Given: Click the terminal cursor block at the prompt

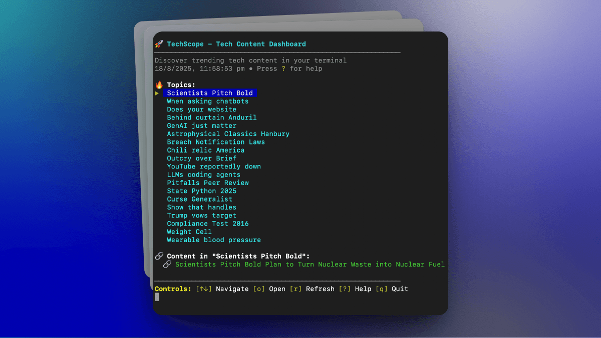Looking at the screenshot, I should (x=157, y=297).
